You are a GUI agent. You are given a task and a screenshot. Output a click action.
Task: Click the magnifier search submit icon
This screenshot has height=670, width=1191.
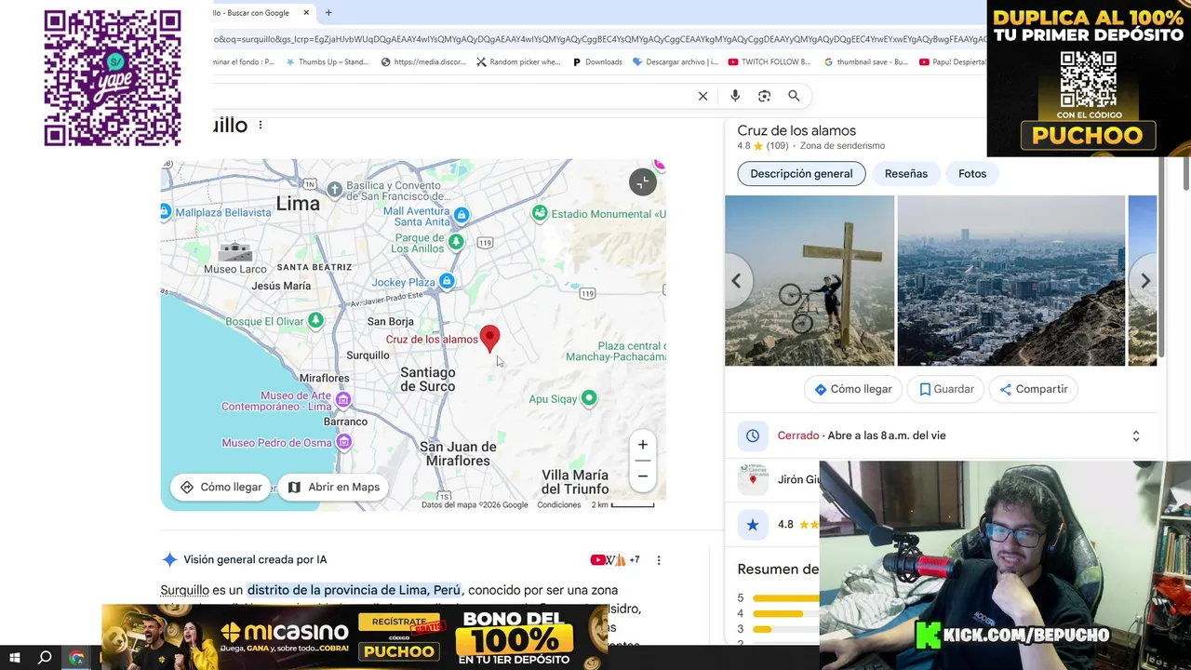794,96
